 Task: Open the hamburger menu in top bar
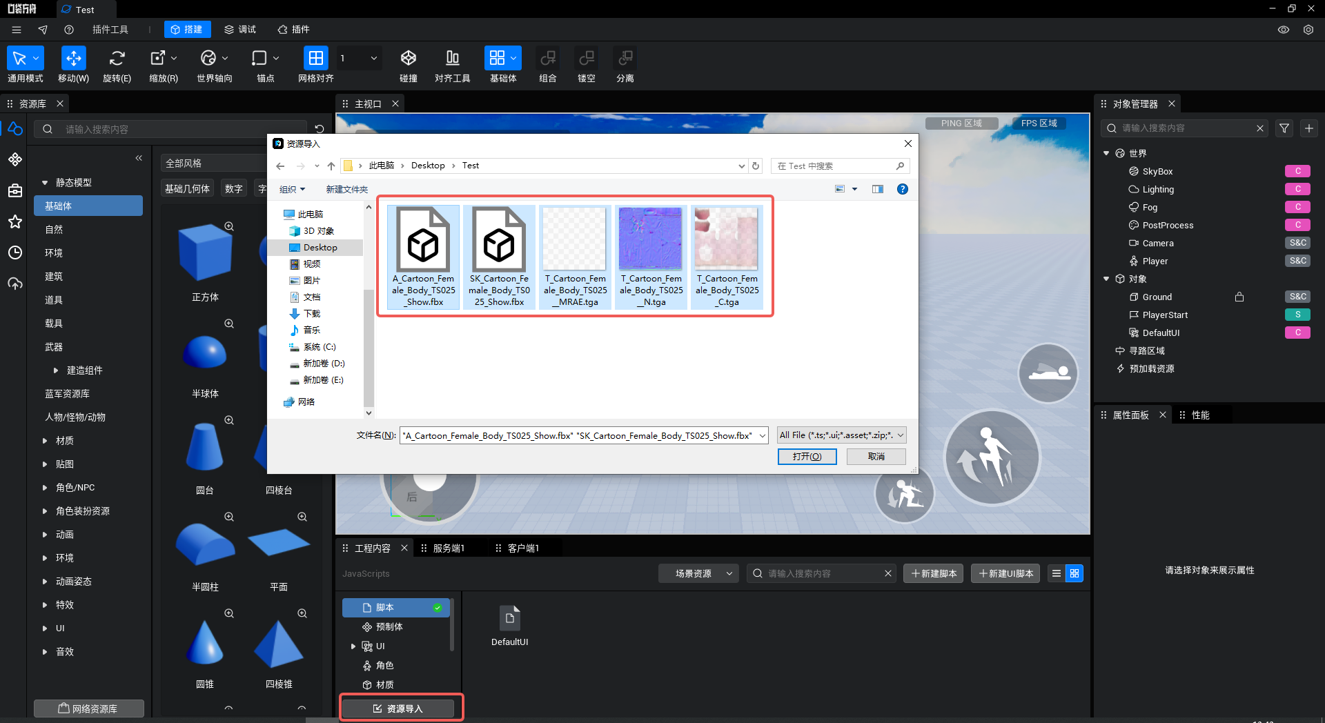tap(17, 30)
